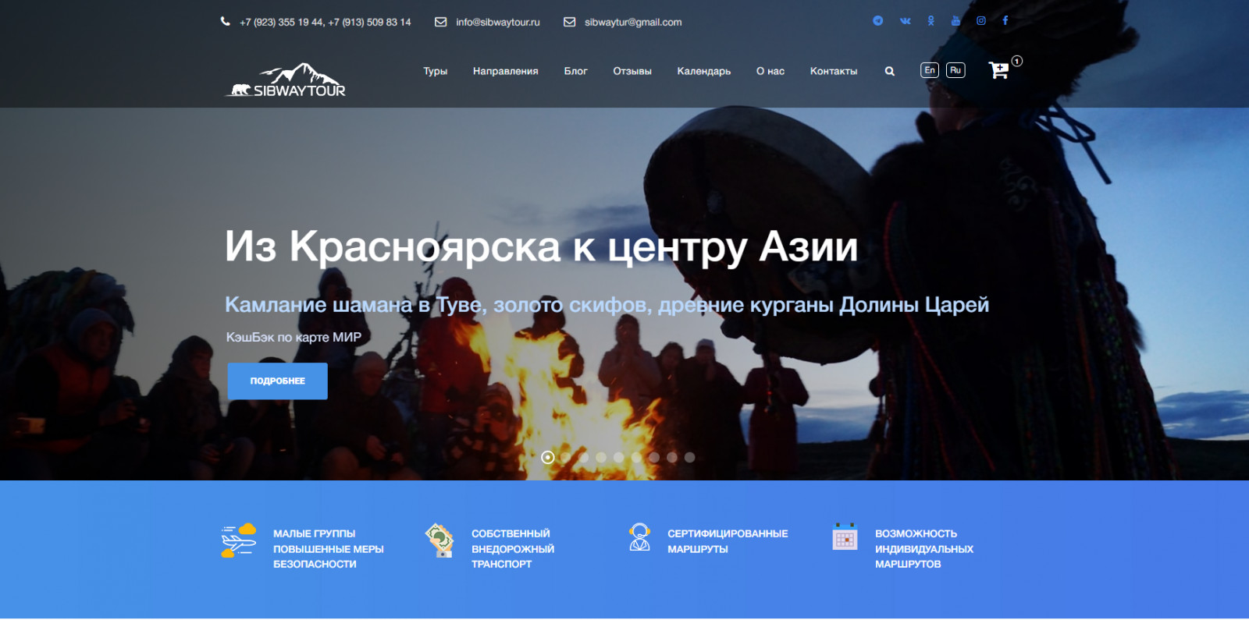
Task: Open the Telegram social link
Action: [x=878, y=21]
